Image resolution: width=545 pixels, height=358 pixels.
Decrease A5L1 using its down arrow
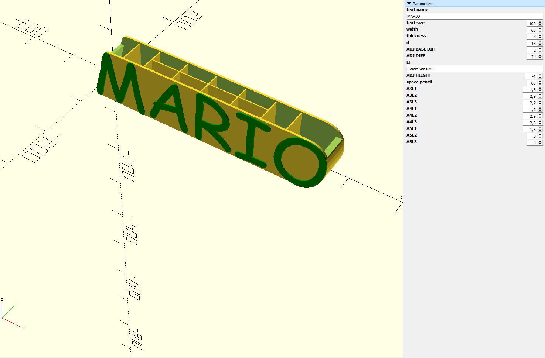[540, 131]
